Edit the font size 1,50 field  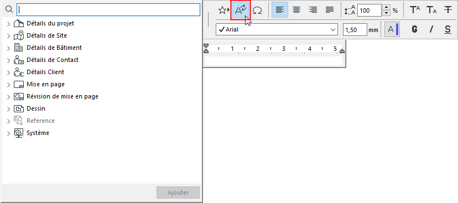pos(355,29)
